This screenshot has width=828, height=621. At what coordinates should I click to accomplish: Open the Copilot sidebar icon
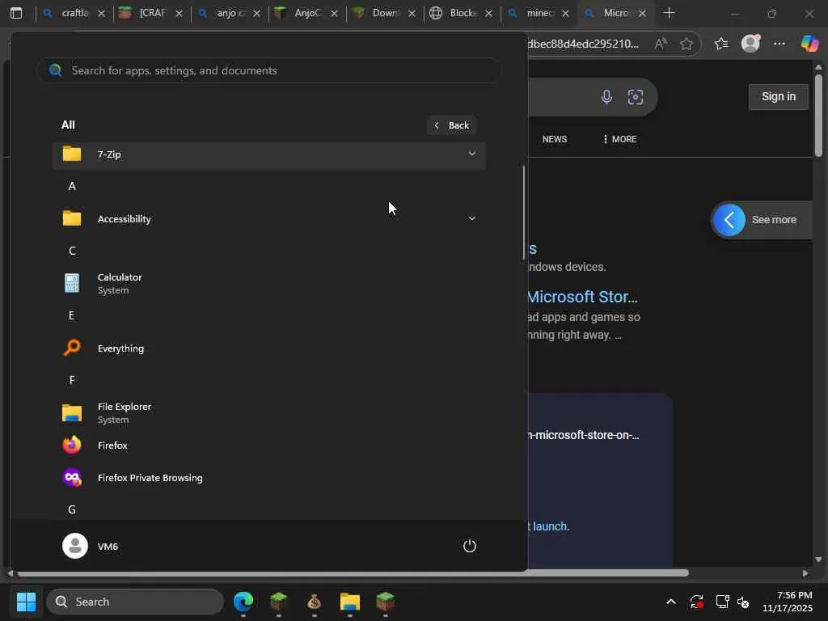point(809,44)
